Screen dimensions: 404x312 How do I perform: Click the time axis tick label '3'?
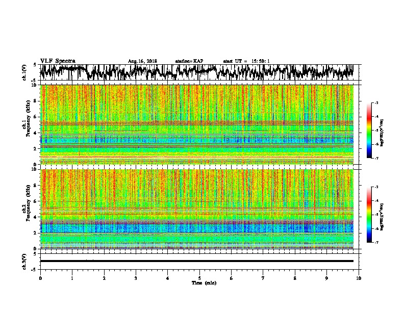[x=136, y=278]
